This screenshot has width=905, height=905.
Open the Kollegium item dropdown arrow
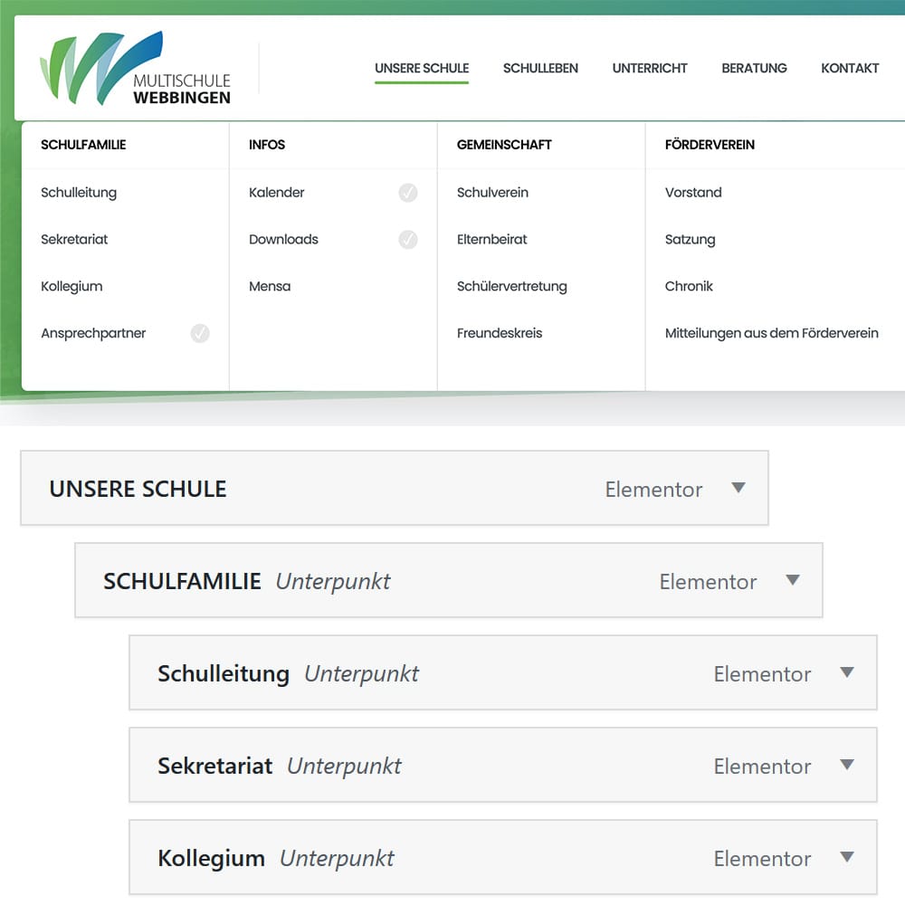pos(847,857)
